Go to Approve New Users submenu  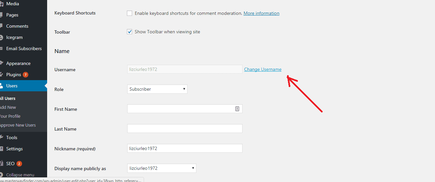pyautogui.click(x=18, y=125)
